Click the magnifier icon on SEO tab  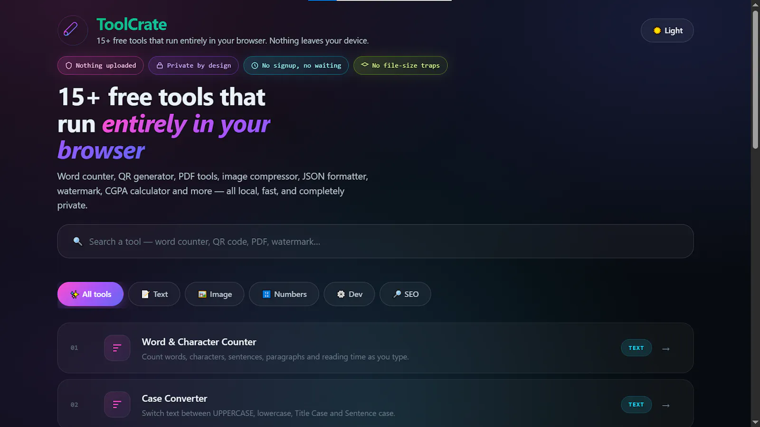(397, 294)
